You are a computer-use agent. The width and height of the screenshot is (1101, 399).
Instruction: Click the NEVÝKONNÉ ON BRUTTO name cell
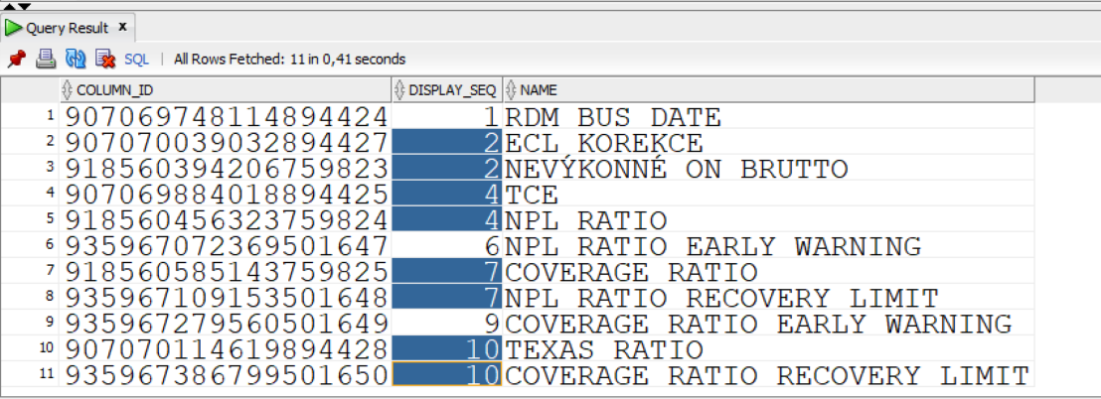(768, 169)
